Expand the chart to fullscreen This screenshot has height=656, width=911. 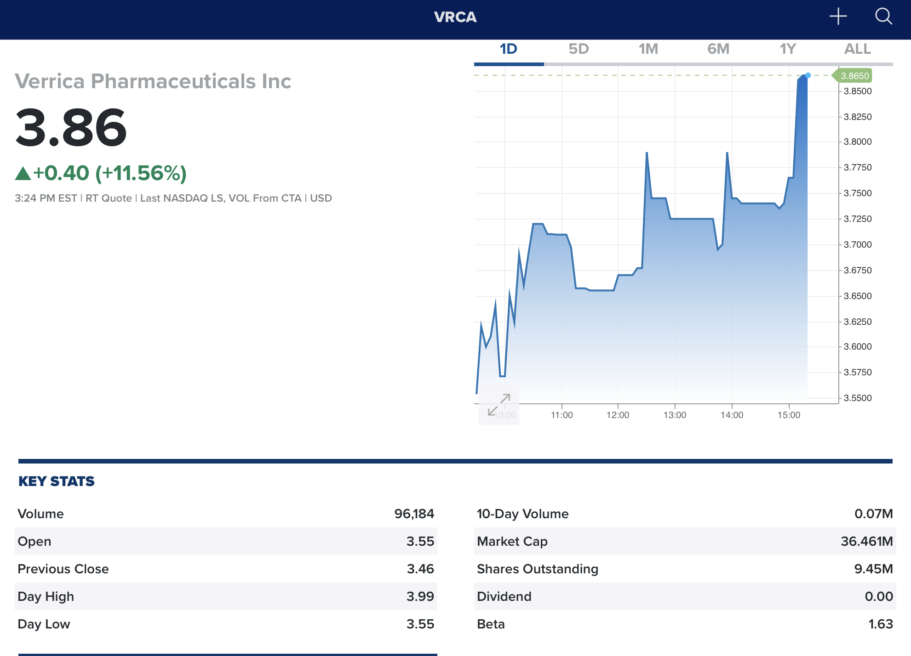point(499,405)
